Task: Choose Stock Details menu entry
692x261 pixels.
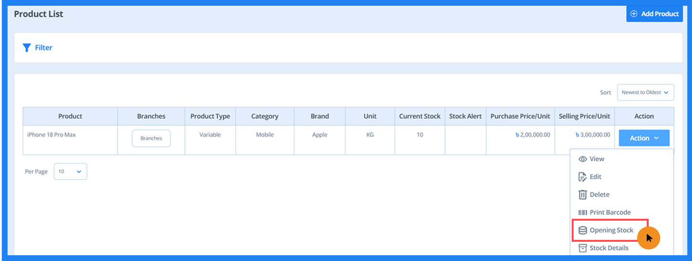Action: click(x=609, y=248)
